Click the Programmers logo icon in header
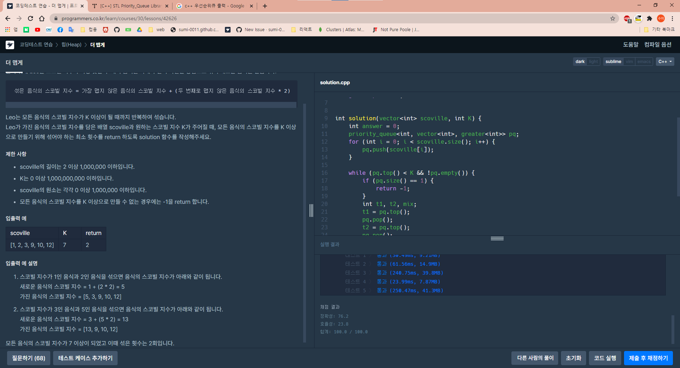Screen dimensions: 680x368 (x=10, y=45)
